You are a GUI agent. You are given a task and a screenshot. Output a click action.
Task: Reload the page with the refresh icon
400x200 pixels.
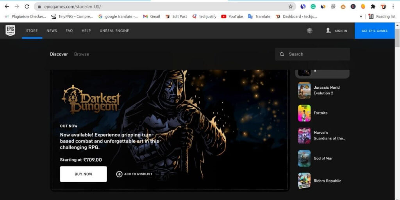pyautogui.click(x=27, y=7)
